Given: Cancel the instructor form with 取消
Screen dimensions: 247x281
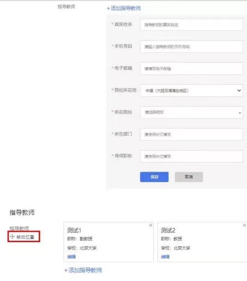Looking at the screenshot, I should click(189, 177).
